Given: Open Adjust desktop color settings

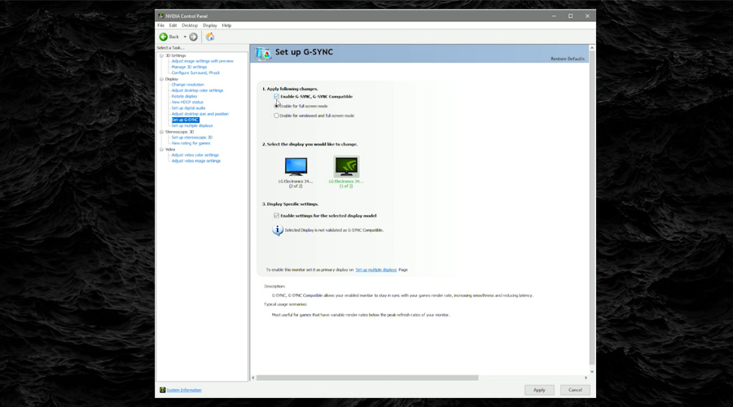Looking at the screenshot, I should pyautogui.click(x=197, y=90).
